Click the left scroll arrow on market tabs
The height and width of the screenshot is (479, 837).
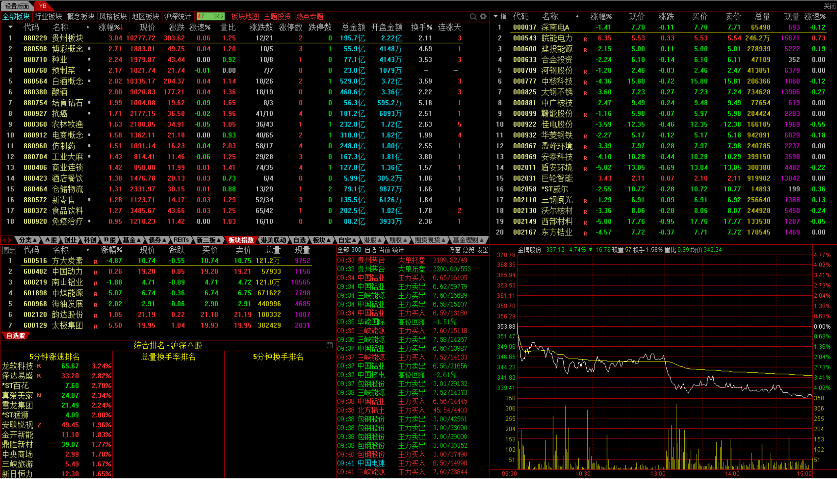point(4,240)
